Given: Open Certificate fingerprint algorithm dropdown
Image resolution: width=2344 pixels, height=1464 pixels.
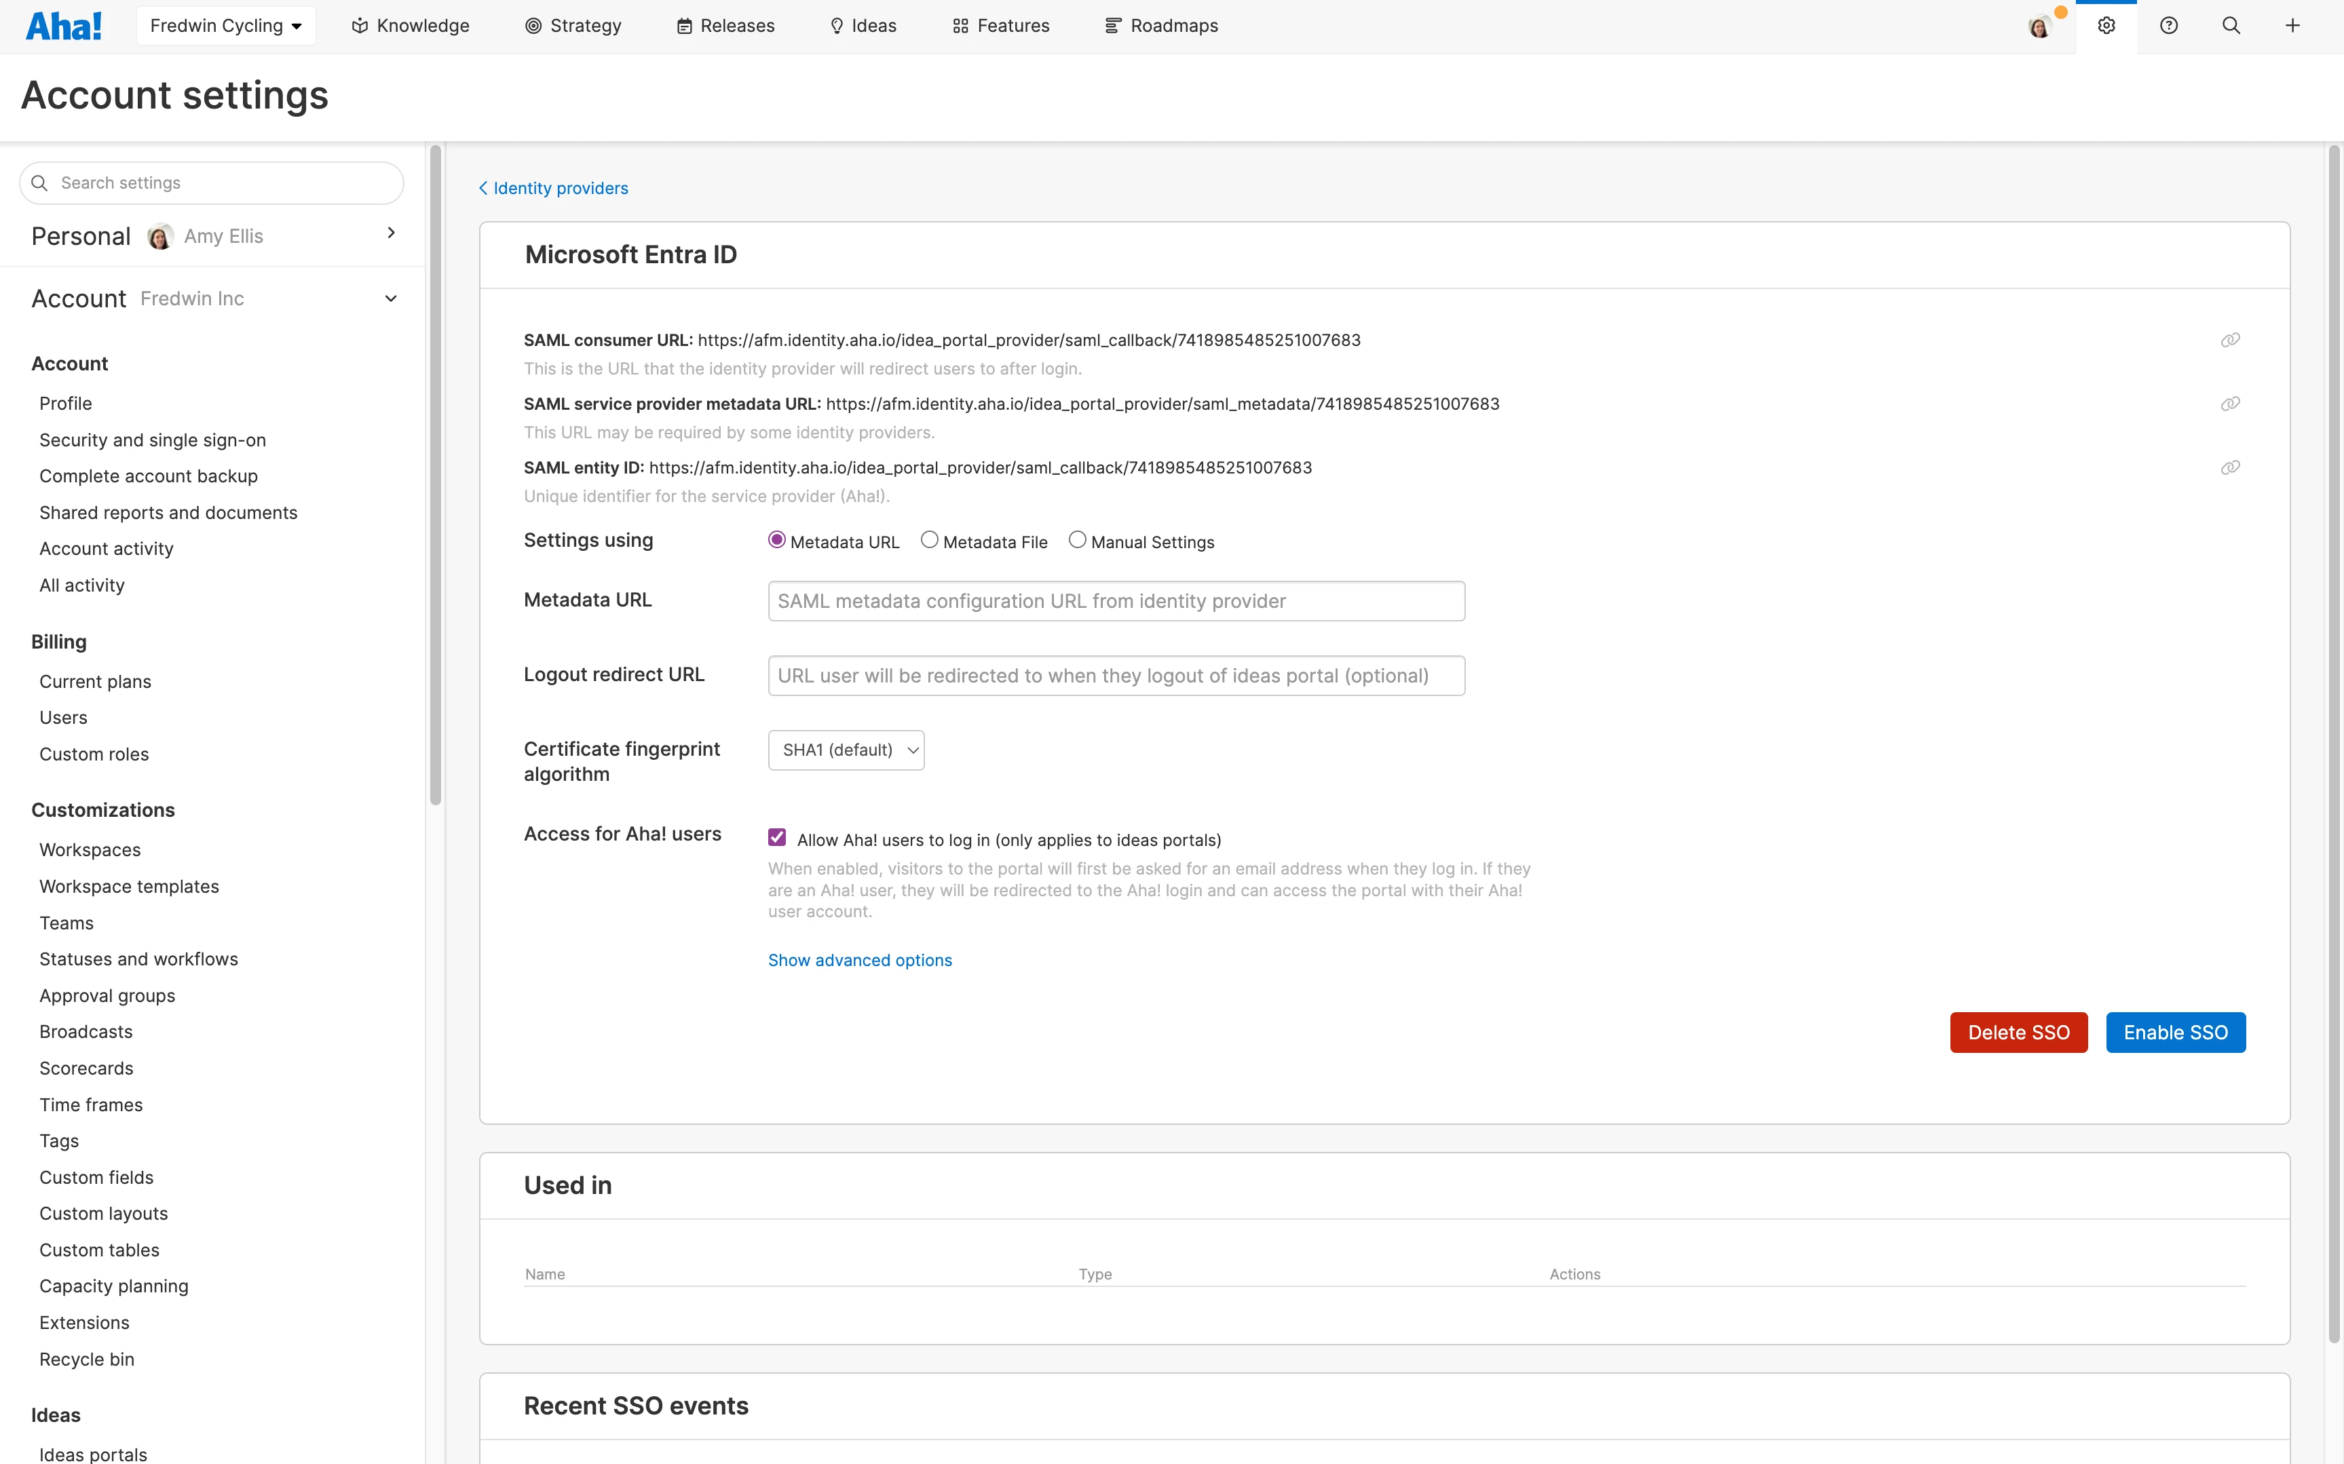Looking at the screenshot, I should tap(846, 750).
